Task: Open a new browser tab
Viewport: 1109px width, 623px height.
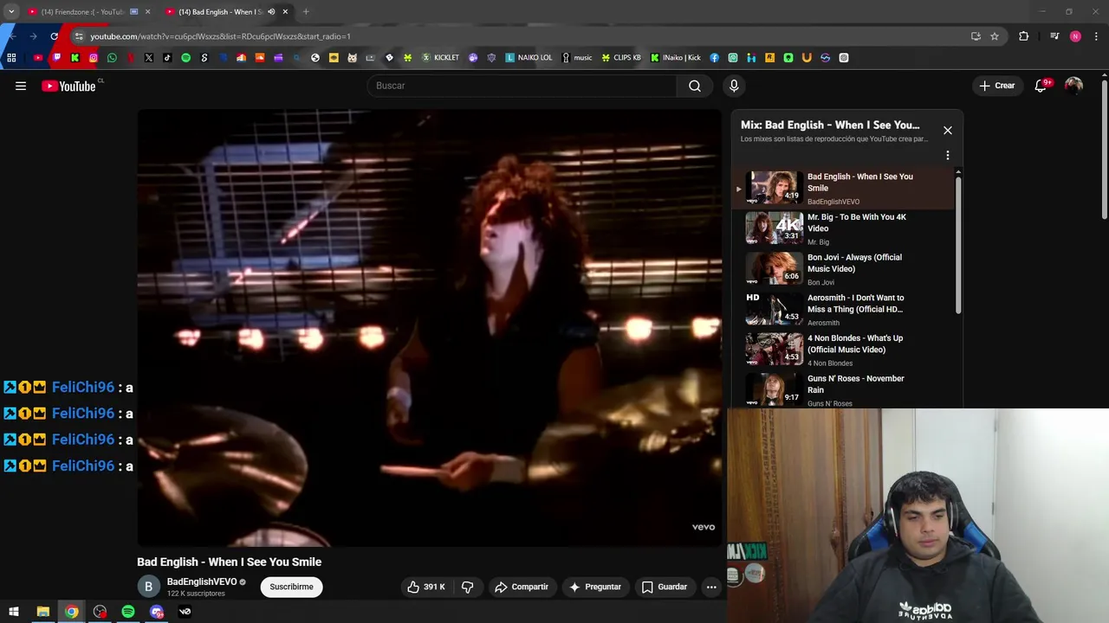Action: click(306, 12)
